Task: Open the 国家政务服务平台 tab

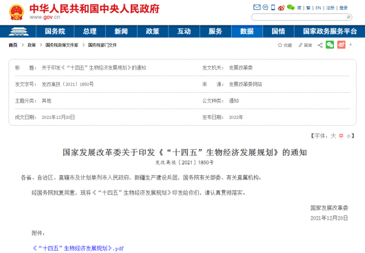Action: (x=329, y=31)
